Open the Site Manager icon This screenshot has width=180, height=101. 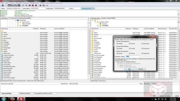pyautogui.click(x=3, y=5)
